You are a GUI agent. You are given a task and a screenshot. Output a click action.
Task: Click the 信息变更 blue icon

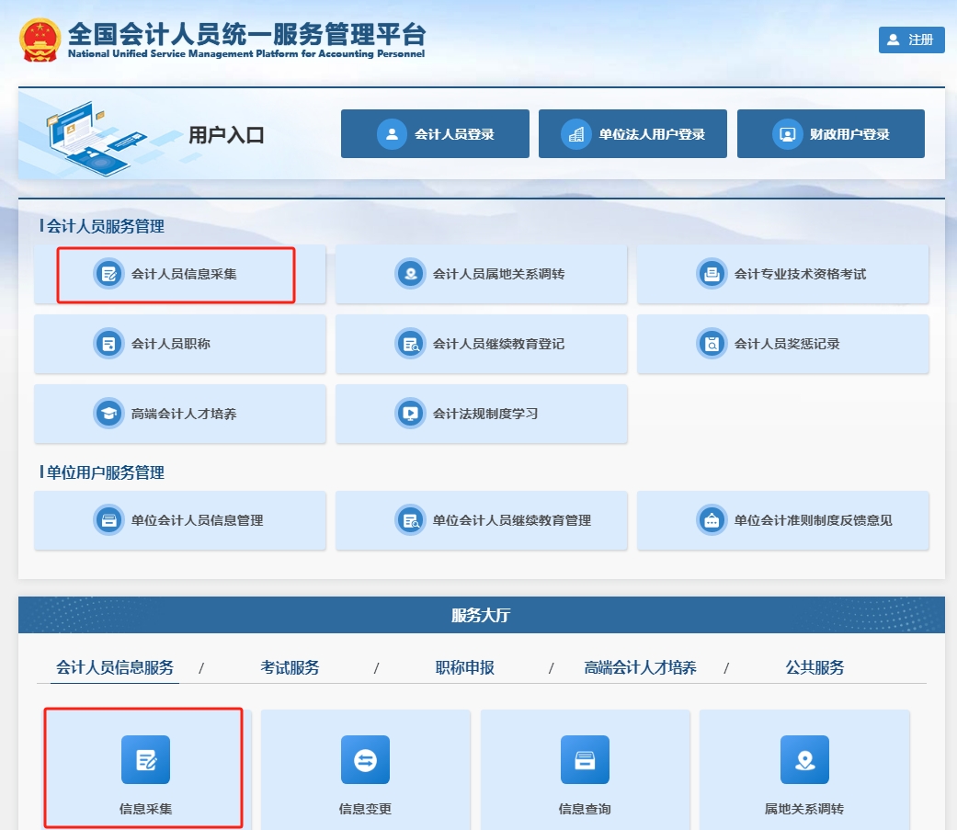click(365, 759)
